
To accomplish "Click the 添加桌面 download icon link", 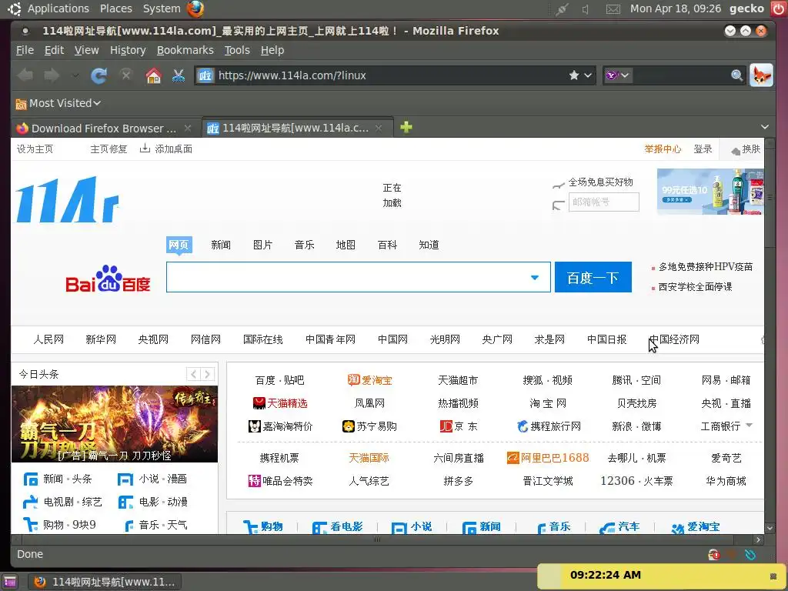I will tap(166, 149).
